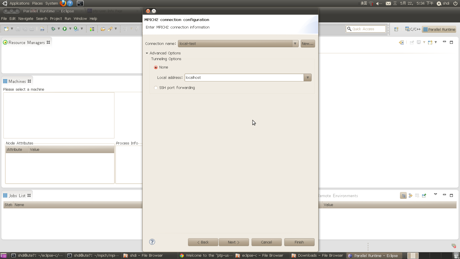Click the Value column header in Node Attributes
Screen dimensions: 460x259
[71, 150]
